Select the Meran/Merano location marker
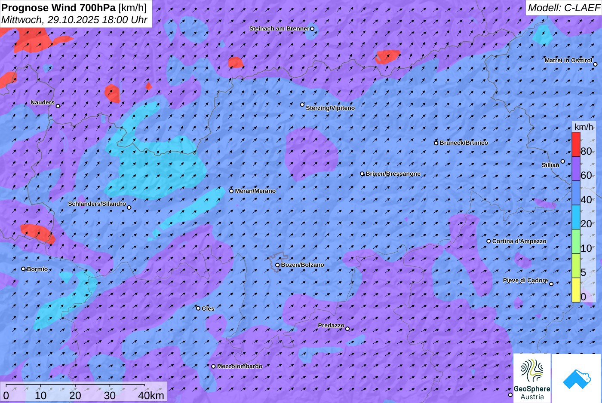Screen dimensions: 602x403 click(231, 191)
